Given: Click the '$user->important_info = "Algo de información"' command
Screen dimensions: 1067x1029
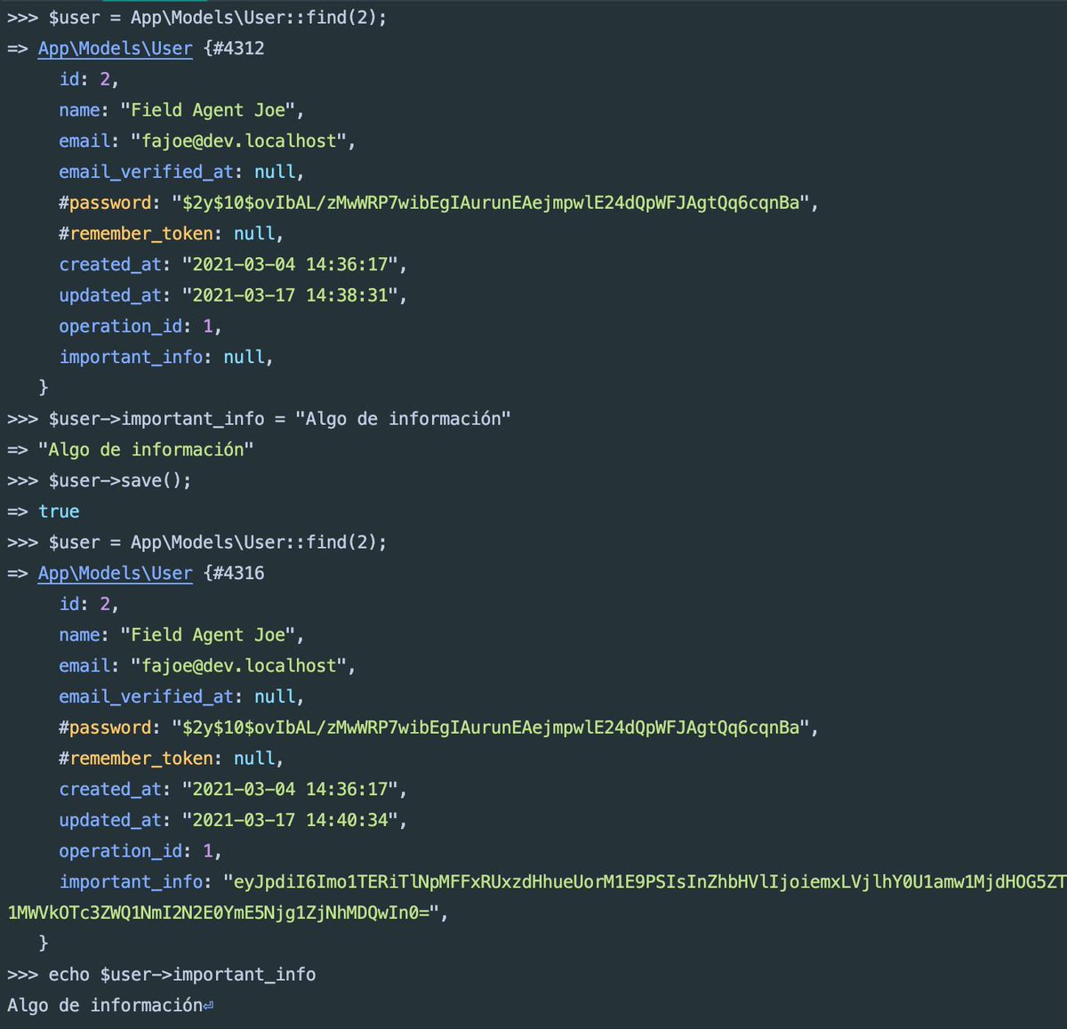Looking at the screenshot, I should (279, 419).
